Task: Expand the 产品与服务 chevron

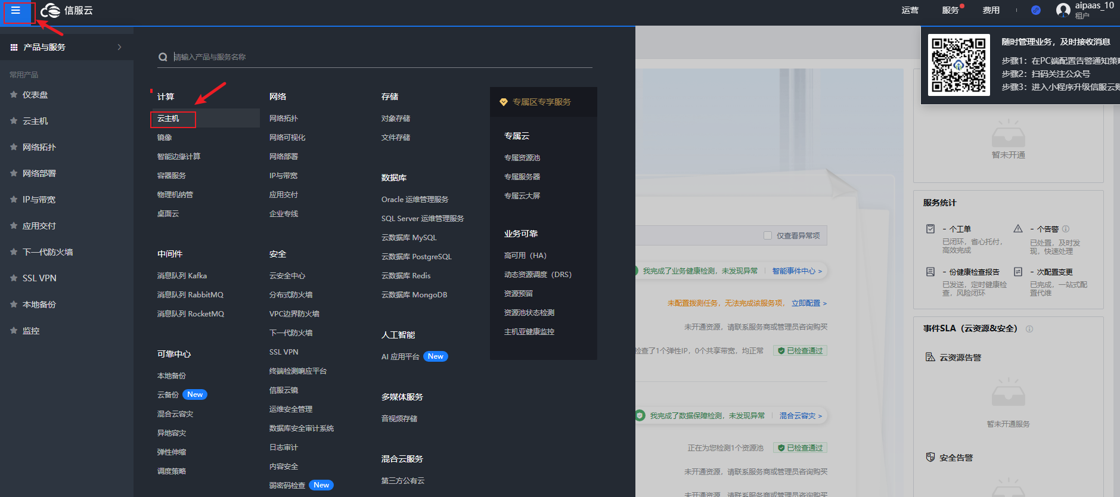Action: [x=120, y=47]
